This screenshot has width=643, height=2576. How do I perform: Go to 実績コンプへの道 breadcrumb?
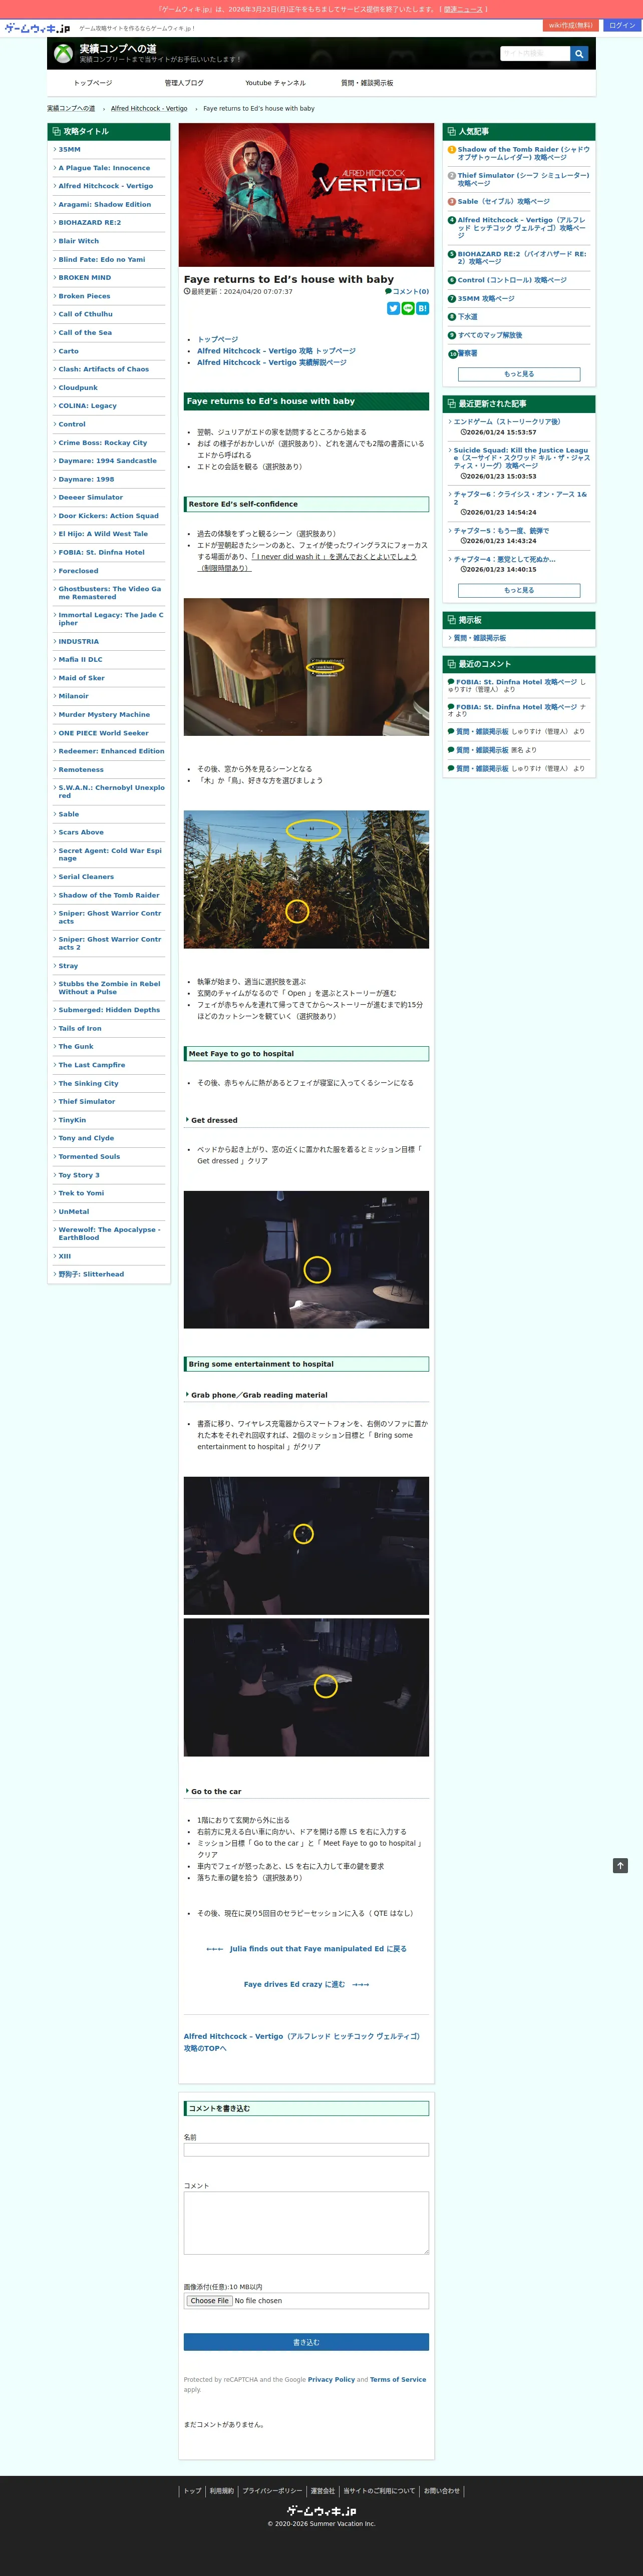click(71, 108)
